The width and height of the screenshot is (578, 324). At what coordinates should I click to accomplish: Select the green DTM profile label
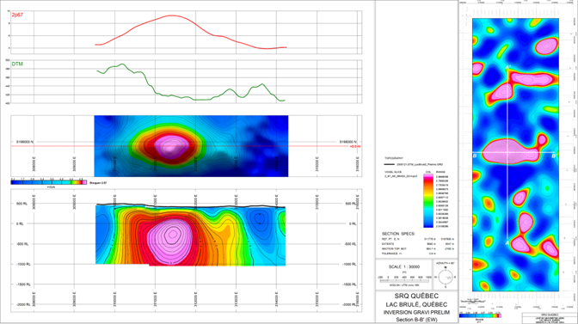[17, 64]
